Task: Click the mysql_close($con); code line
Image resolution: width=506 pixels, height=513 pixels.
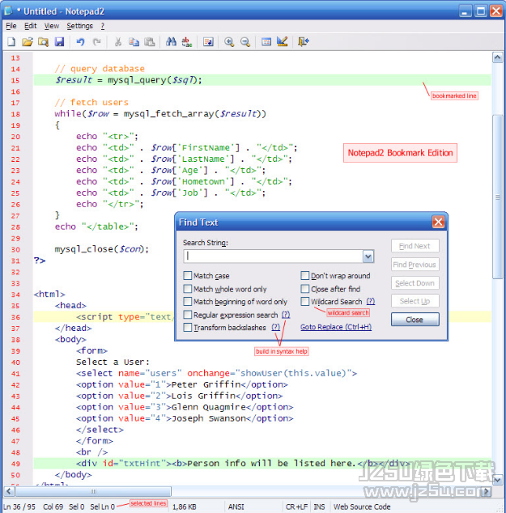Action: (x=101, y=249)
